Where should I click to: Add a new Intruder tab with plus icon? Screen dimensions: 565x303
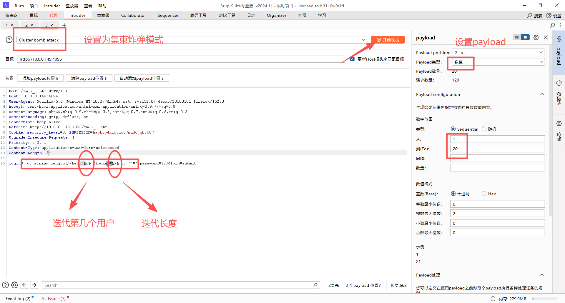[x=64, y=25]
